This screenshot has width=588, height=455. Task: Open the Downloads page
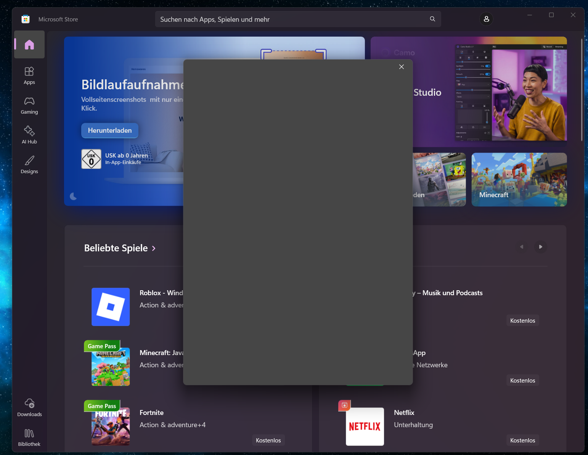click(29, 408)
